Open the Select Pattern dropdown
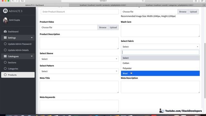The image size is (206, 116). tap(79, 71)
